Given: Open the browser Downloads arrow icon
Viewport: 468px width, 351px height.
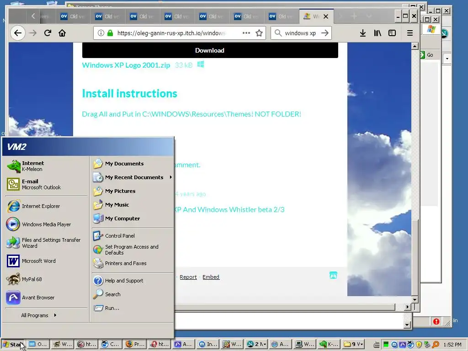Looking at the screenshot, I should coord(362,33).
